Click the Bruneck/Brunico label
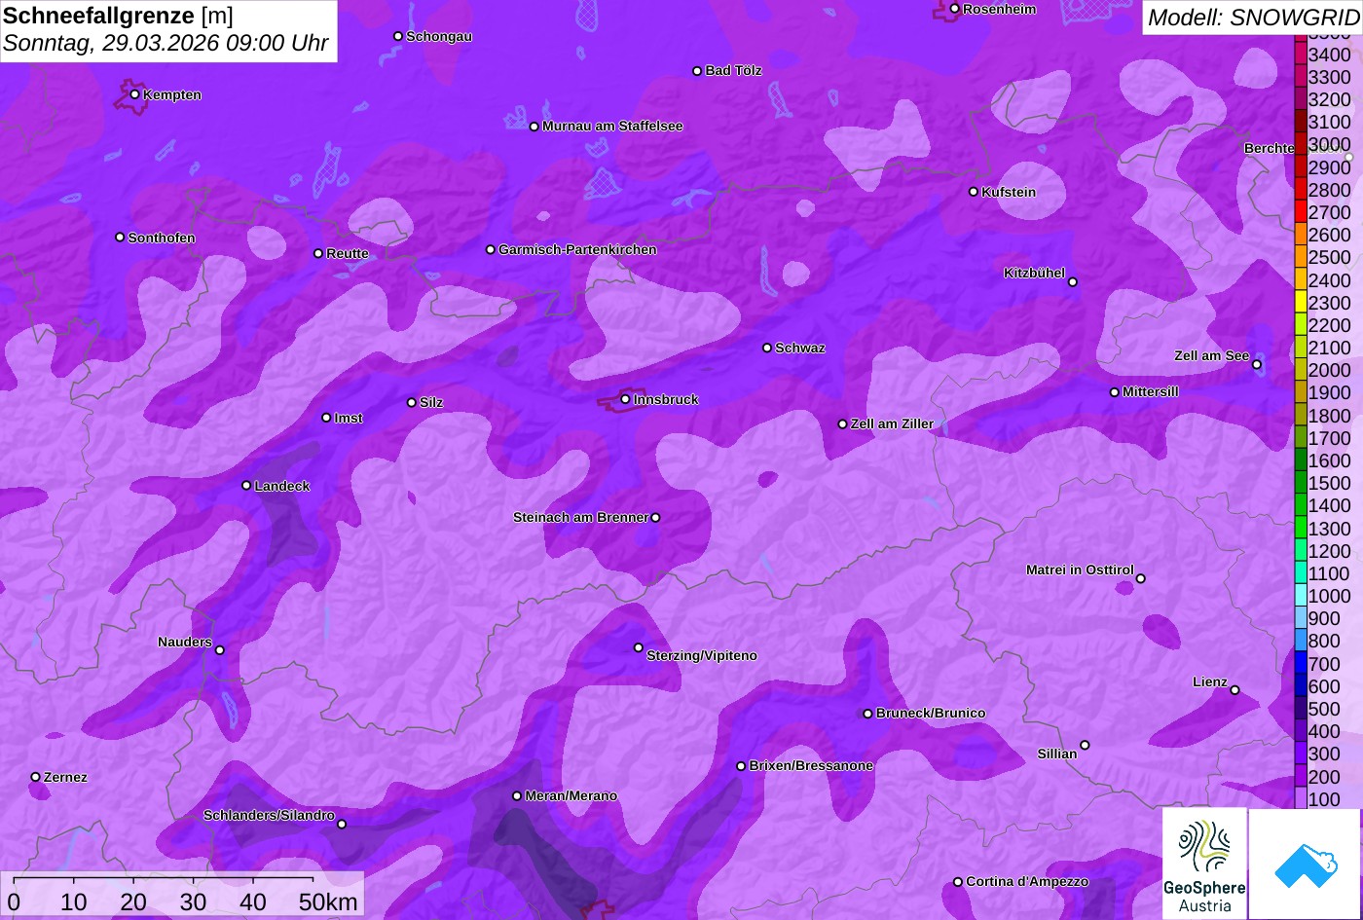1363x920 pixels. [931, 713]
